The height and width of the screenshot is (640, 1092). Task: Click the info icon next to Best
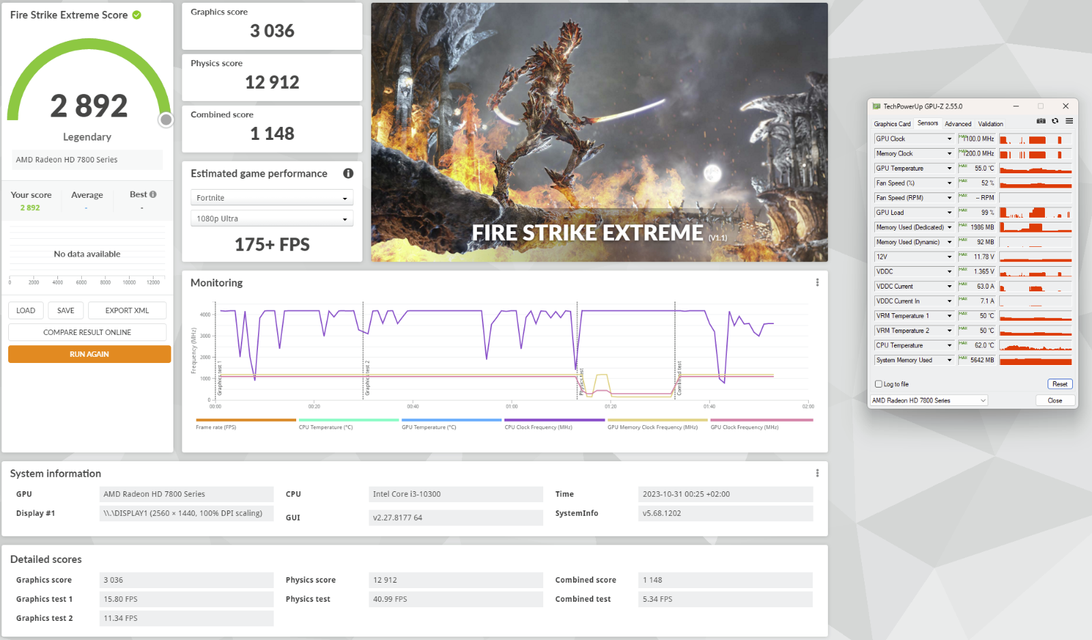(x=153, y=194)
